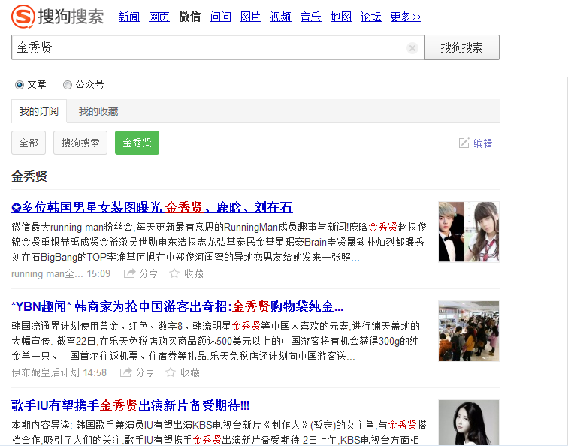Click share icon for running man article
This screenshot has height=446, width=568.
click(129, 273)
